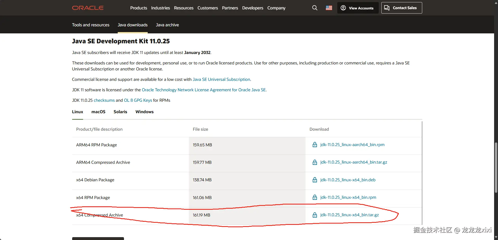
Task: Open the Developers menu
Action: tap(253, 8)
